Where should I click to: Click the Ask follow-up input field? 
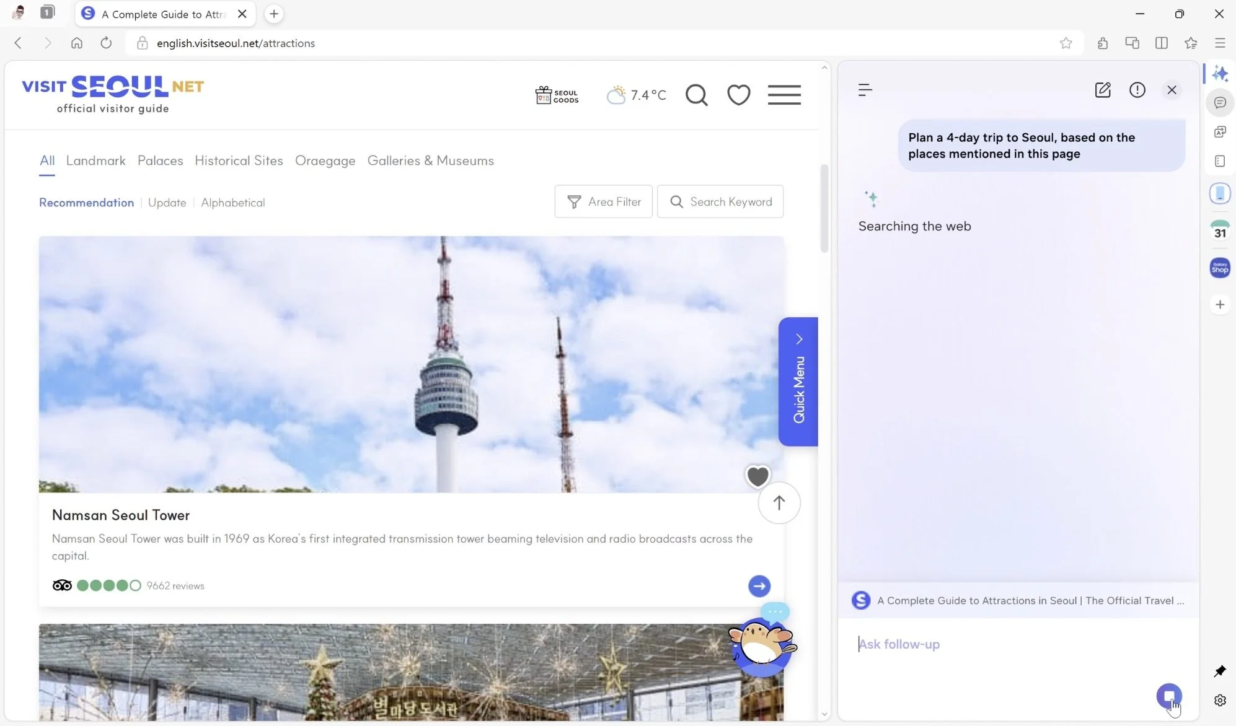pyautogui.click(x=992, y=644)
